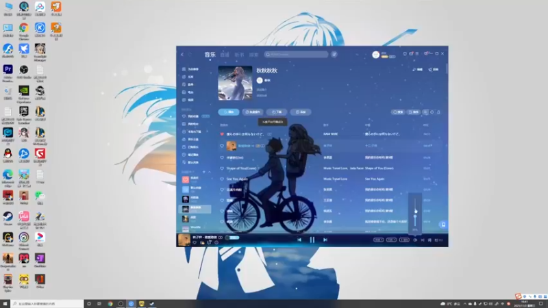Collapse the sidebar playlist list chevron
This screenshot has width=548, height=308.
pyautogui.click(x=210, y=172)
